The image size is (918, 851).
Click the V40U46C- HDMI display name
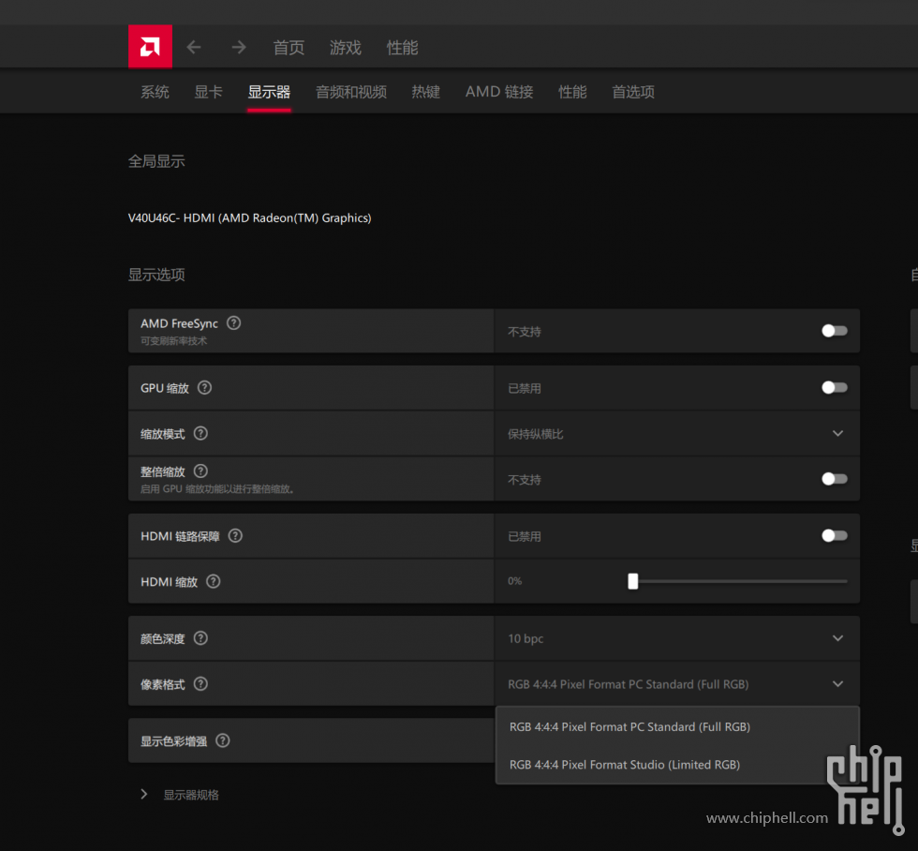[x=249, y=217]
